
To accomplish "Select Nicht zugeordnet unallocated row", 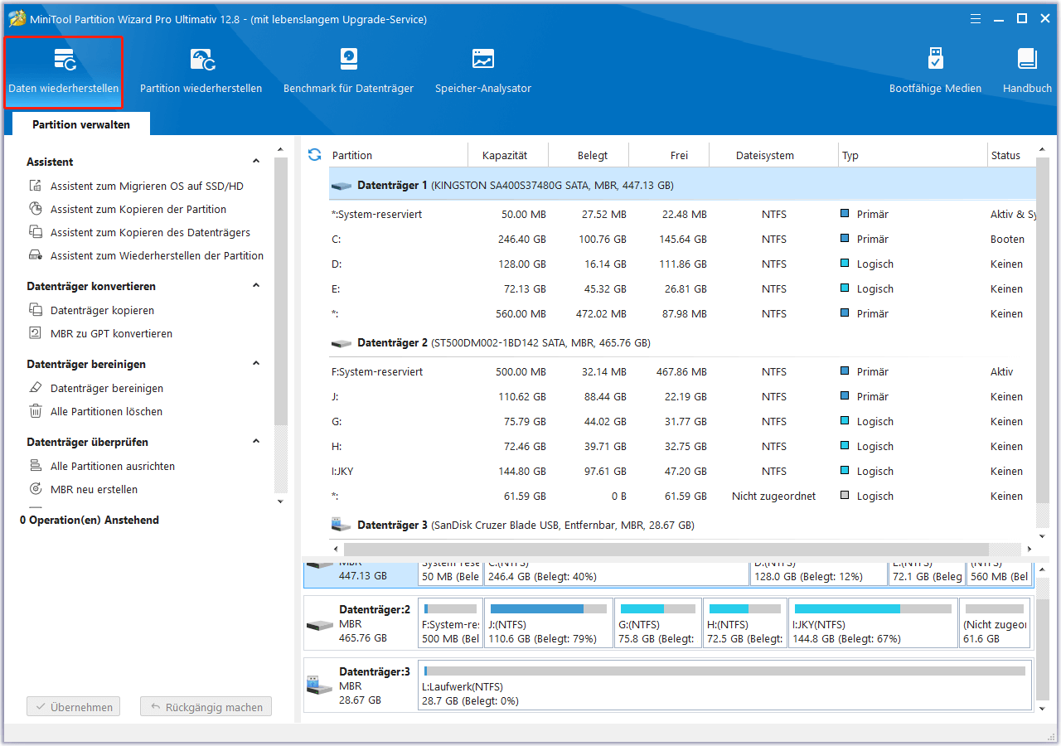I will [x=682, y=497].
